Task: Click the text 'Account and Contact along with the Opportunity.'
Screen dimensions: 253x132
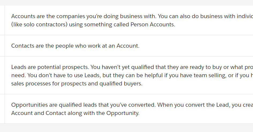Action: point(75,113)
